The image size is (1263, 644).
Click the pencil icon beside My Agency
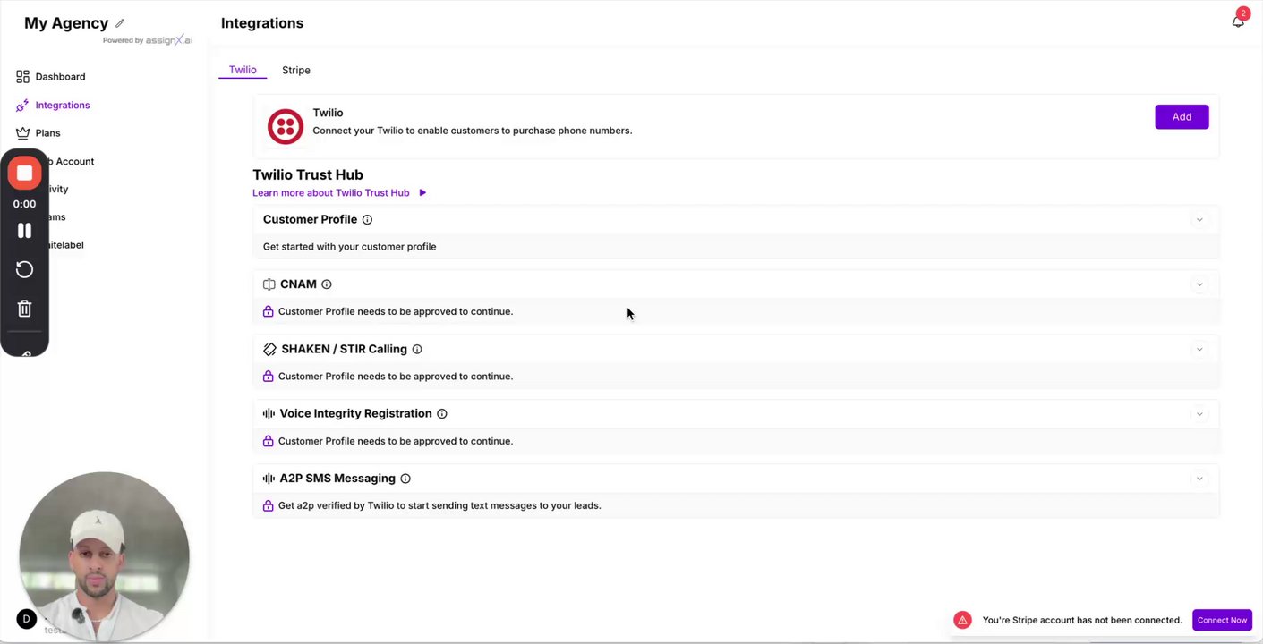[x=120, y=23]
